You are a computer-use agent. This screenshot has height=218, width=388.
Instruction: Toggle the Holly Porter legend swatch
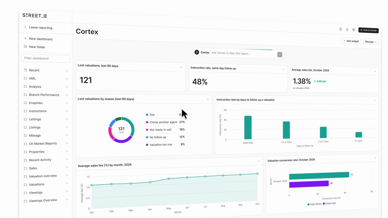309,204
